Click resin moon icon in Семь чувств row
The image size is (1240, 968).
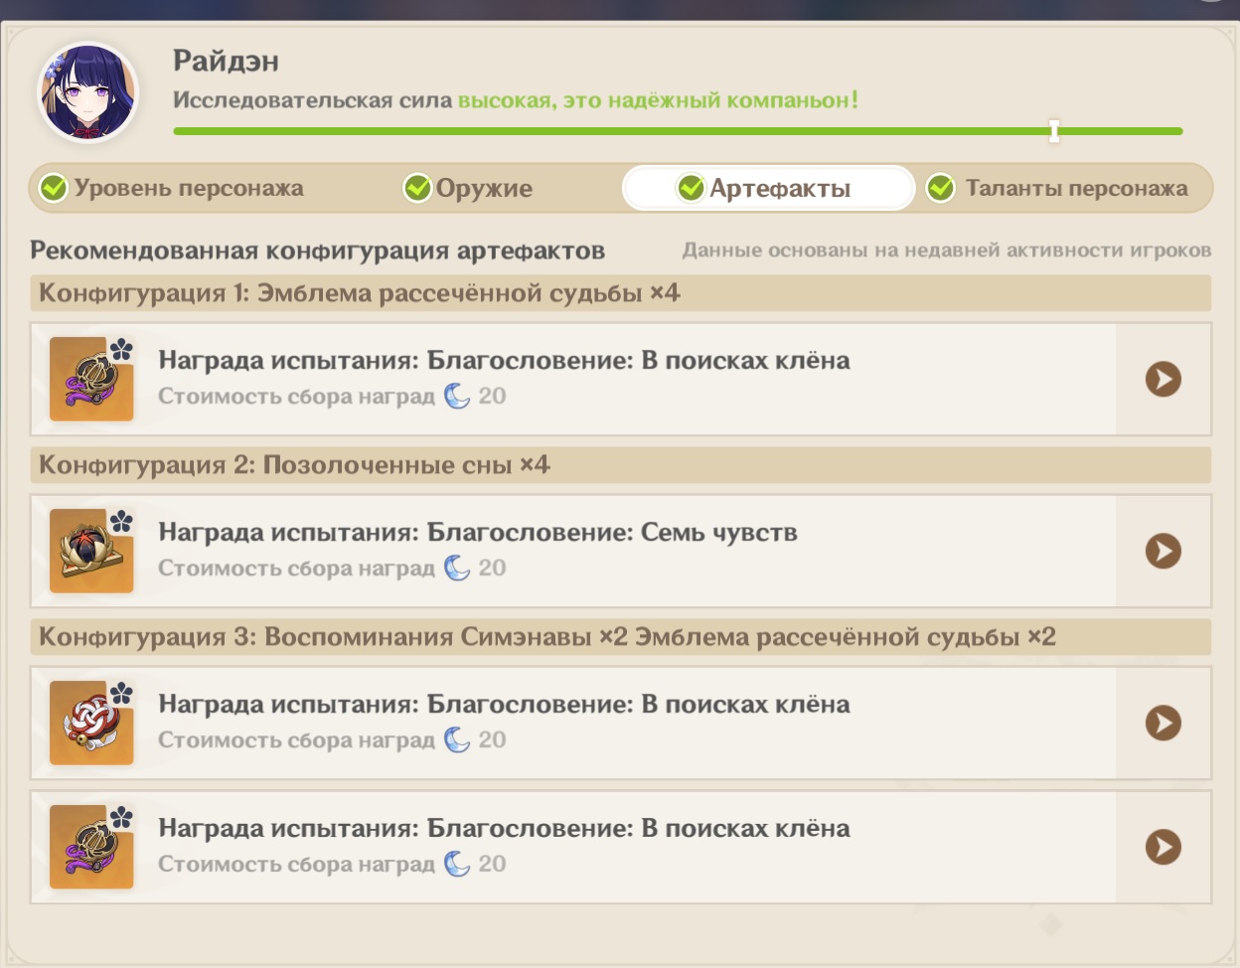pyautogui.click(x=457, y=567)
